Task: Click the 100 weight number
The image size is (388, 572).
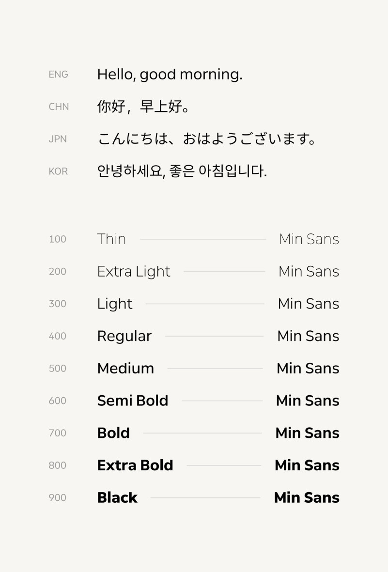Action: [x=57, y=239]
